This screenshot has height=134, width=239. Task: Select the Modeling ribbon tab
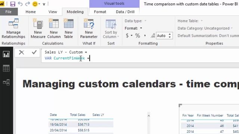click(75, 12)
